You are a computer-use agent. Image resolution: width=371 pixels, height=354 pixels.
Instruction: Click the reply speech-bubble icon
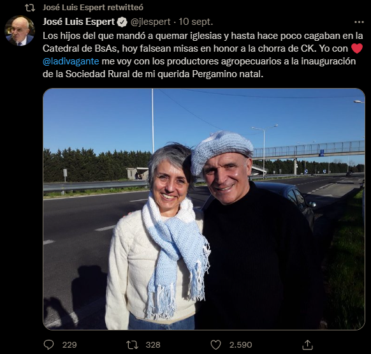click(48, 345)
